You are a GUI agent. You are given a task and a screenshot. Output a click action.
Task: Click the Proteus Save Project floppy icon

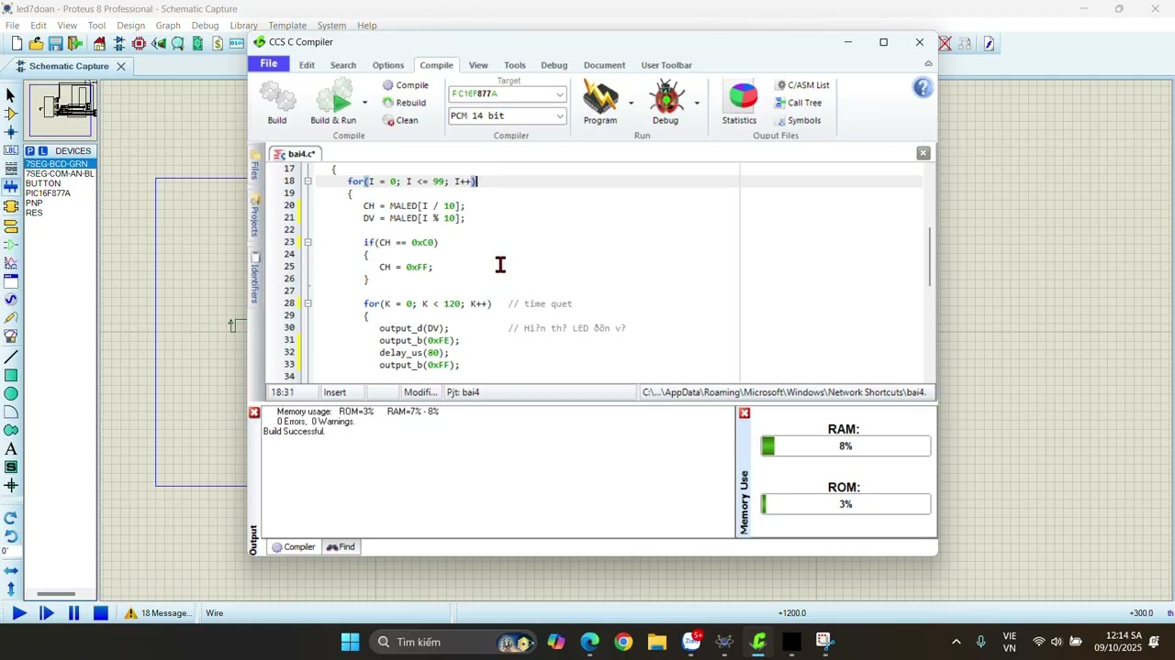pyautogui.click(x=55, y=43)
